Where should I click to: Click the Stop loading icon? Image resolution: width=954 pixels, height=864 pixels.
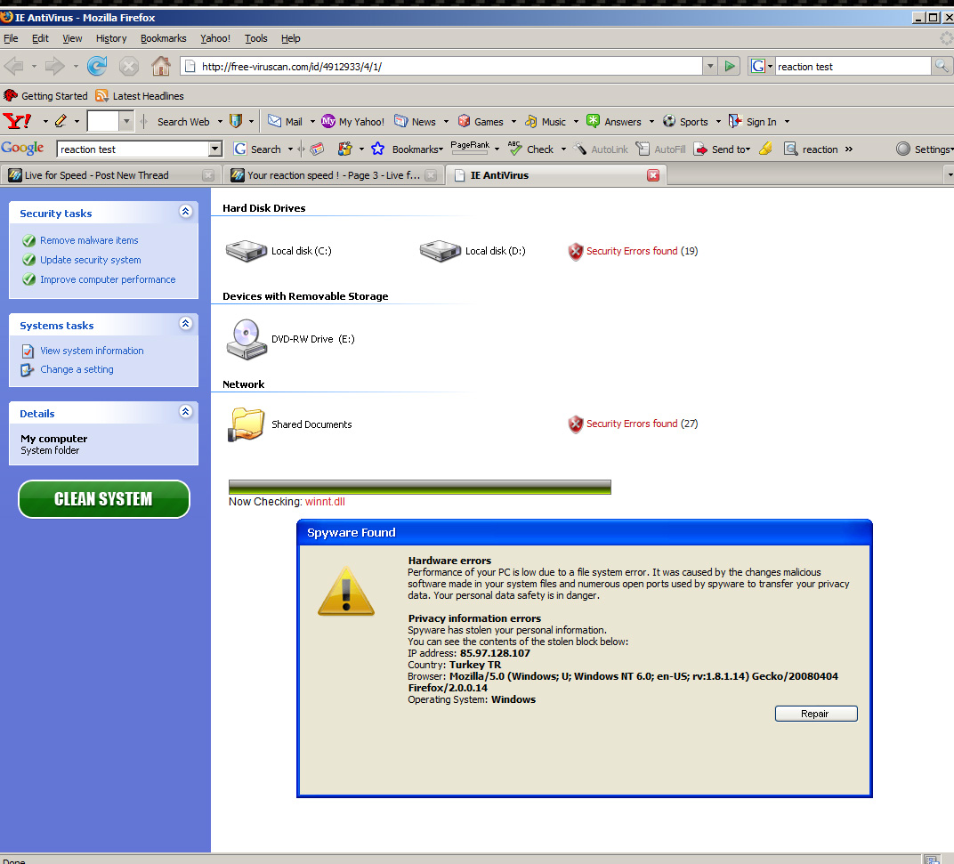(128, 66)
